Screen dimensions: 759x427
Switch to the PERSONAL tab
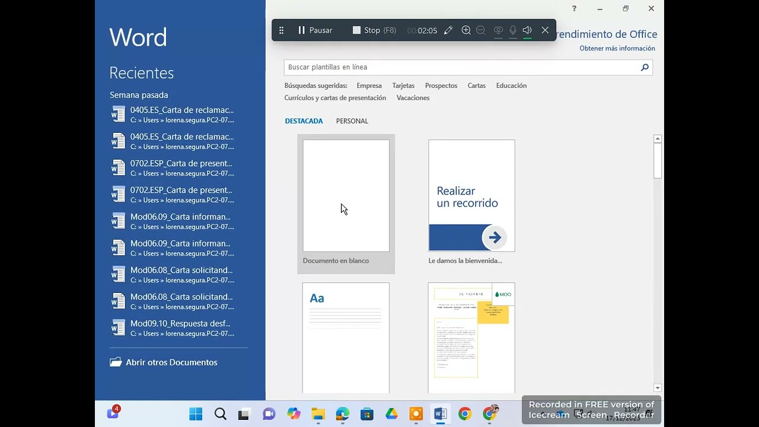(352, 121)
